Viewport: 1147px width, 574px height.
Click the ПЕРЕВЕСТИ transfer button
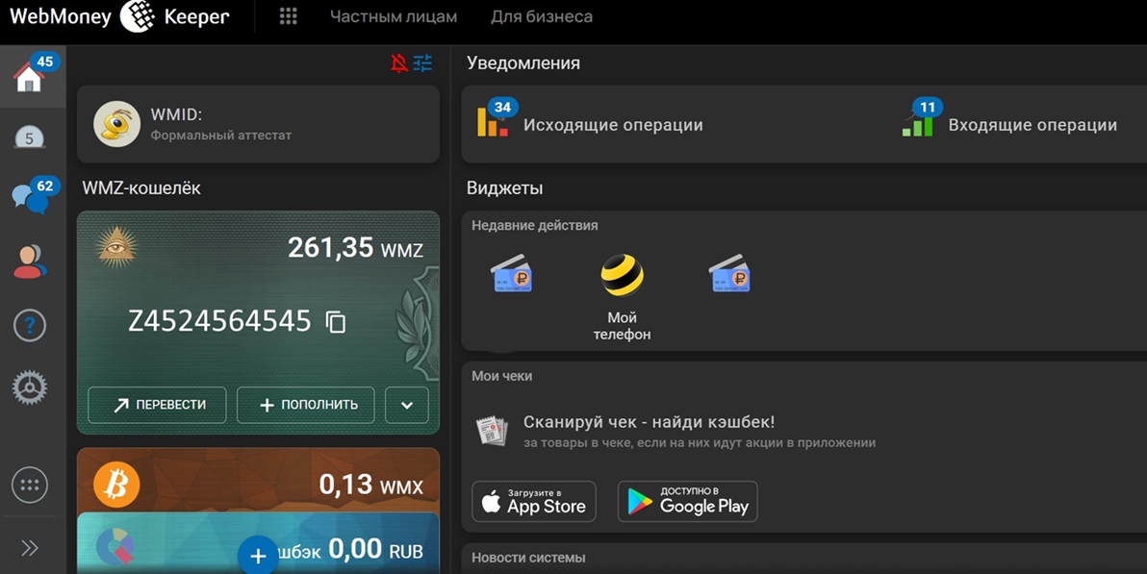click(x=157, y=405)
